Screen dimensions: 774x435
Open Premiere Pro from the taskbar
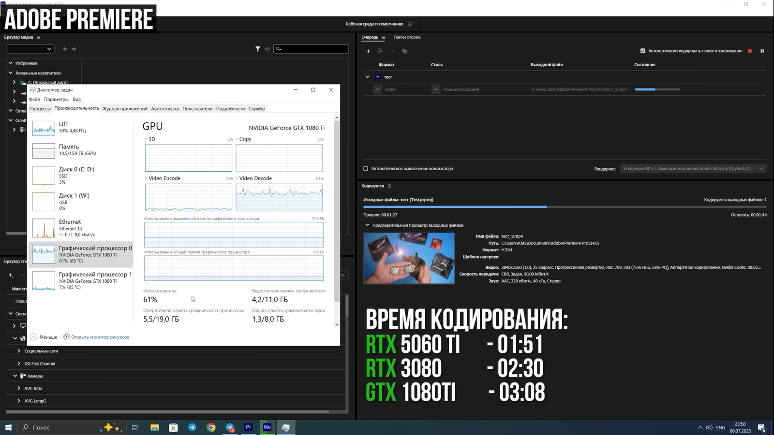(248, 427)
